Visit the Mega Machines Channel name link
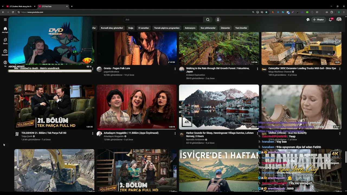The height and width of the screenshot is (195, 347). pyautogui.click(x=280, y=72)
